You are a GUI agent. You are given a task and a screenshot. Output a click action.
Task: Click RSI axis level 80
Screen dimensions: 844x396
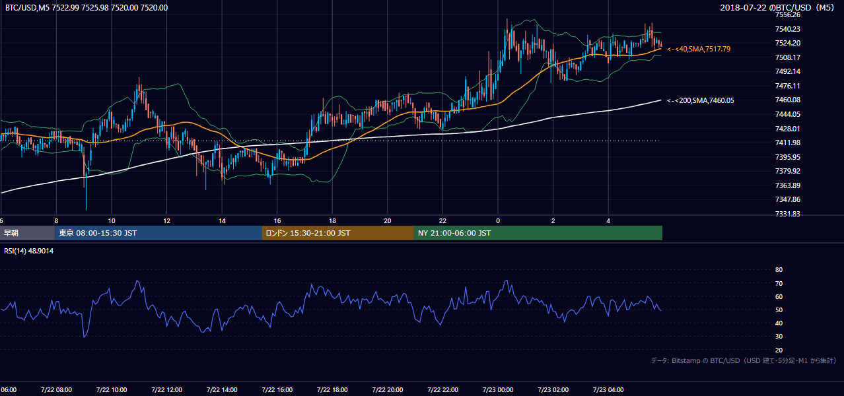pos(779,270)
